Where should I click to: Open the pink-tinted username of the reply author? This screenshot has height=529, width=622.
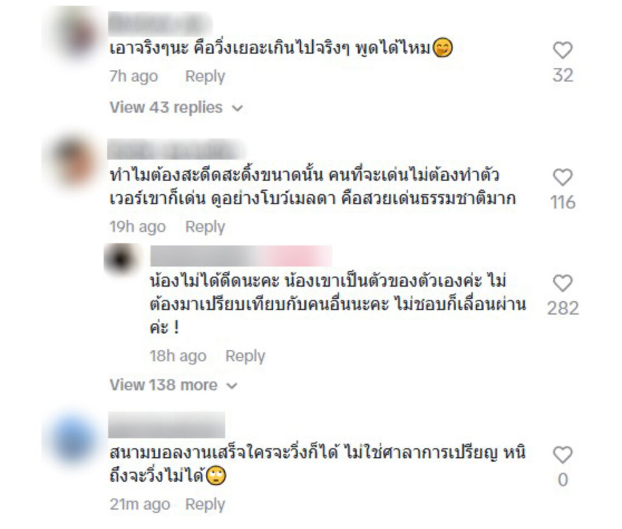coord(241,256)
